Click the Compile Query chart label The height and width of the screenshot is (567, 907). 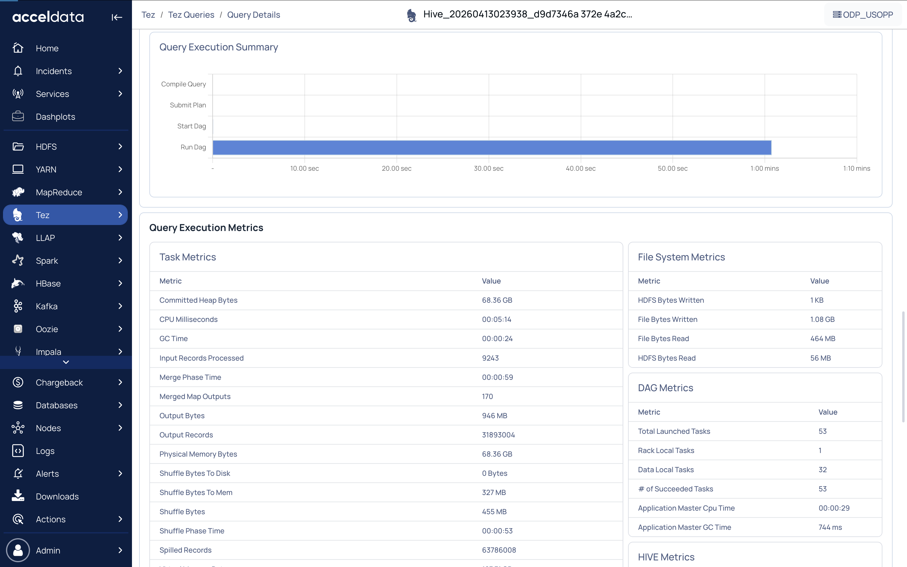184,84
